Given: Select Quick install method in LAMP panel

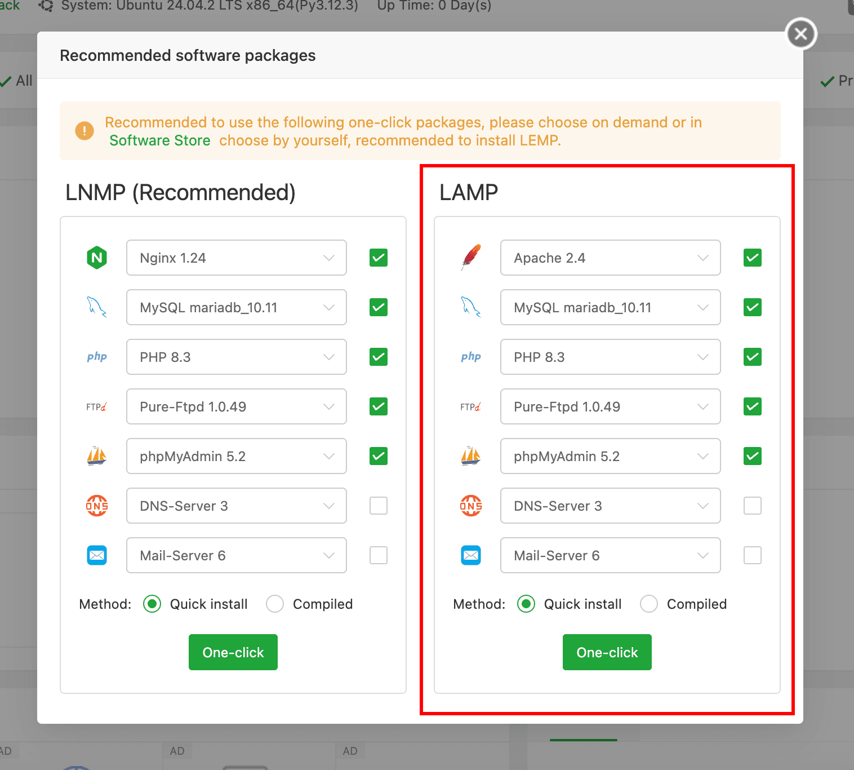Looking at the screenshot, I should (526, 604).
